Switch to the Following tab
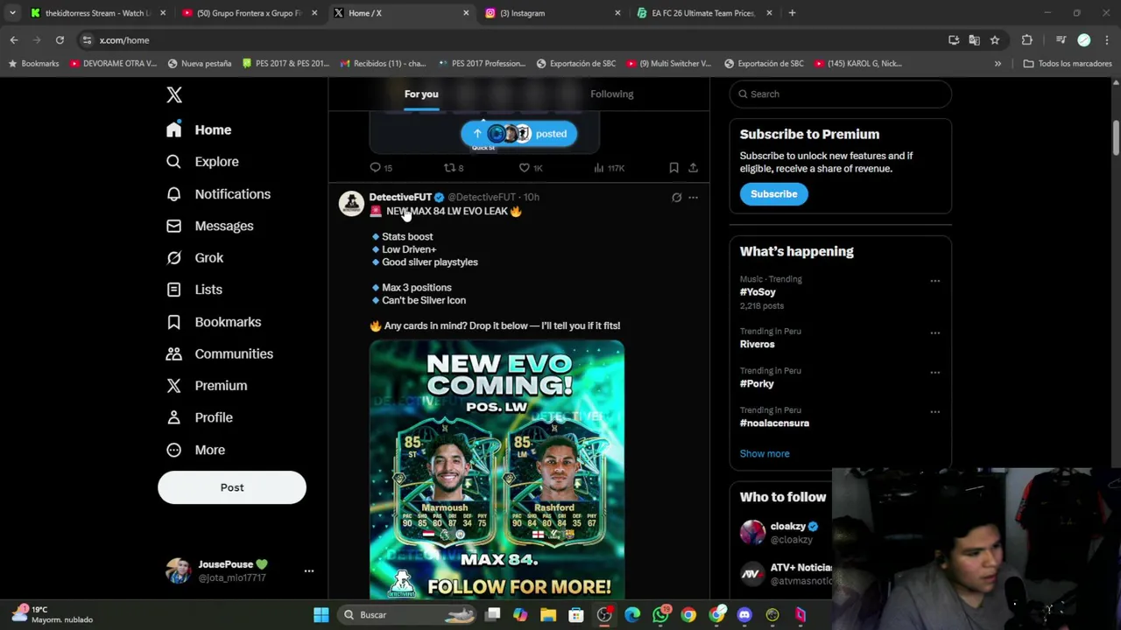1121x630 pixels. point(611,94)
